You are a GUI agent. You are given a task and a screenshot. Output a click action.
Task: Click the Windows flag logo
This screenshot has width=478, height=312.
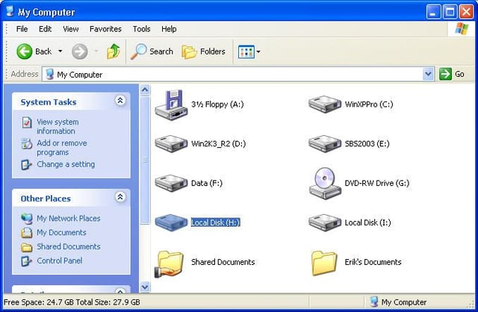pos(462,29)
